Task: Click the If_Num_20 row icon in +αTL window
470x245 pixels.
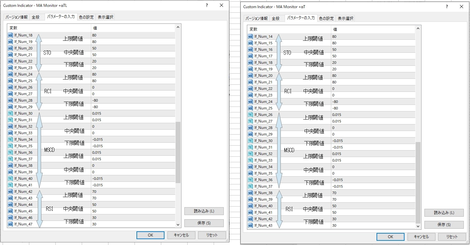Action: click(x=10, y=48)
